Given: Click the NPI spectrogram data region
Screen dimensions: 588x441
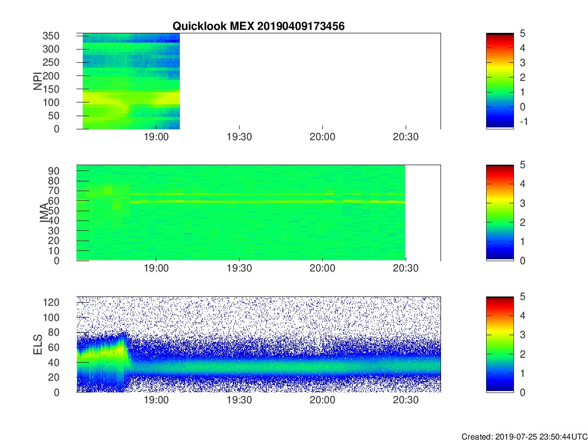Looking at the screenshot, I should [x=131, y=81].
